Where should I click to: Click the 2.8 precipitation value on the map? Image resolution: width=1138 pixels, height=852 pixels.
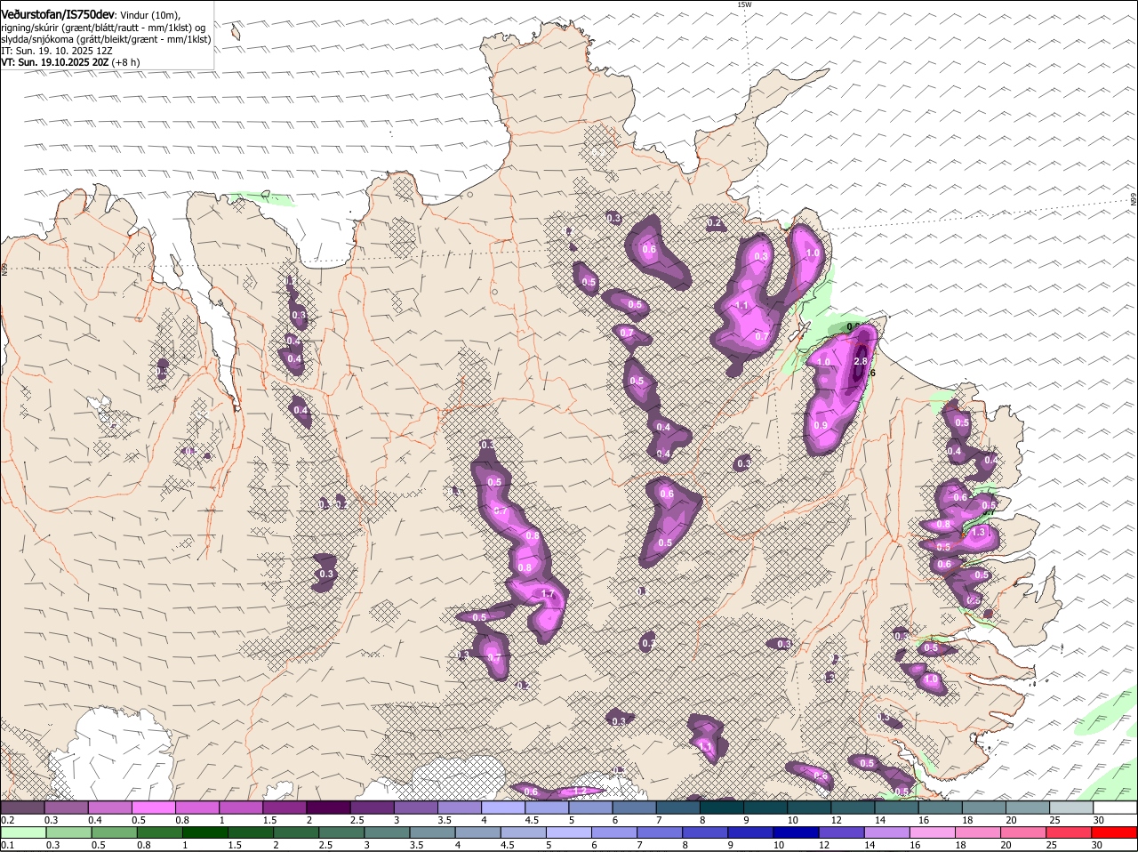(x=860, y=361)
